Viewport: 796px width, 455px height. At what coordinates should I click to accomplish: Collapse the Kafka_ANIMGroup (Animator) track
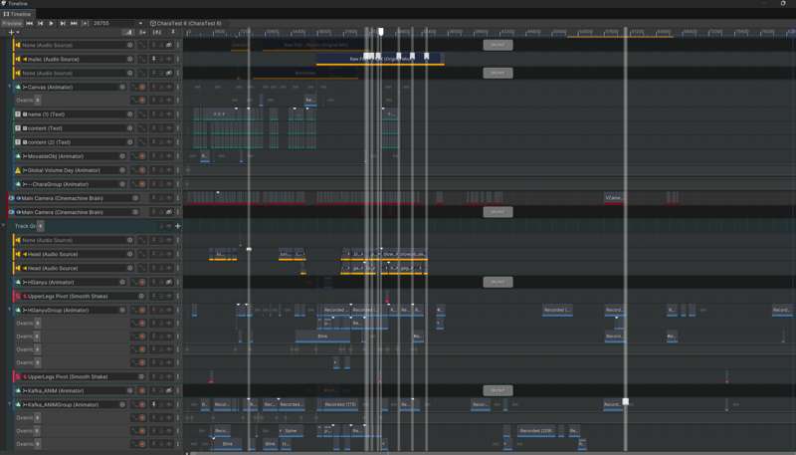pos(9,405)
